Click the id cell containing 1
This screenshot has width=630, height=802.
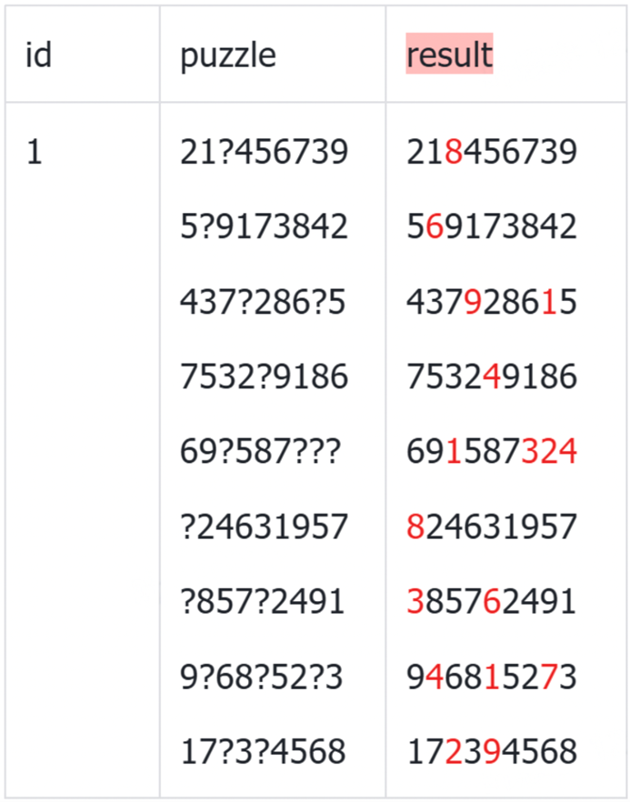tap(34, 152)
